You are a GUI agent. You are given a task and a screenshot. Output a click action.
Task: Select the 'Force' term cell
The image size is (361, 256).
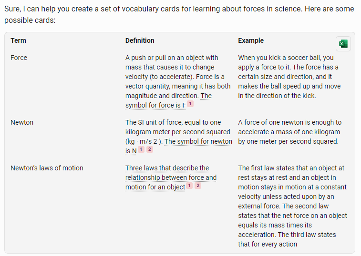tap(19, 58)
